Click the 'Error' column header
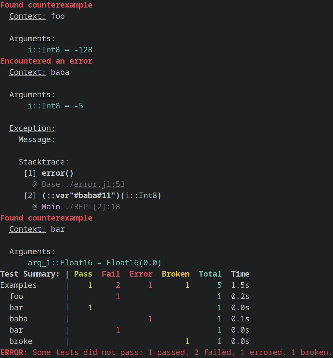The width and height of the screenshot is (333, 358). click(141, 274)
